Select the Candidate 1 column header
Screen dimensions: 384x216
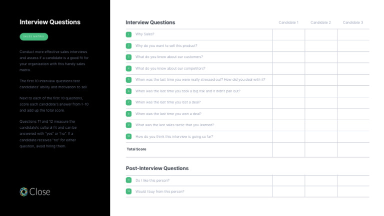click(288, 22)
